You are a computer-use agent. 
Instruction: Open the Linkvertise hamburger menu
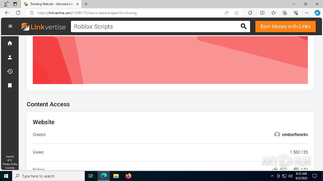[x=10, y=26]
